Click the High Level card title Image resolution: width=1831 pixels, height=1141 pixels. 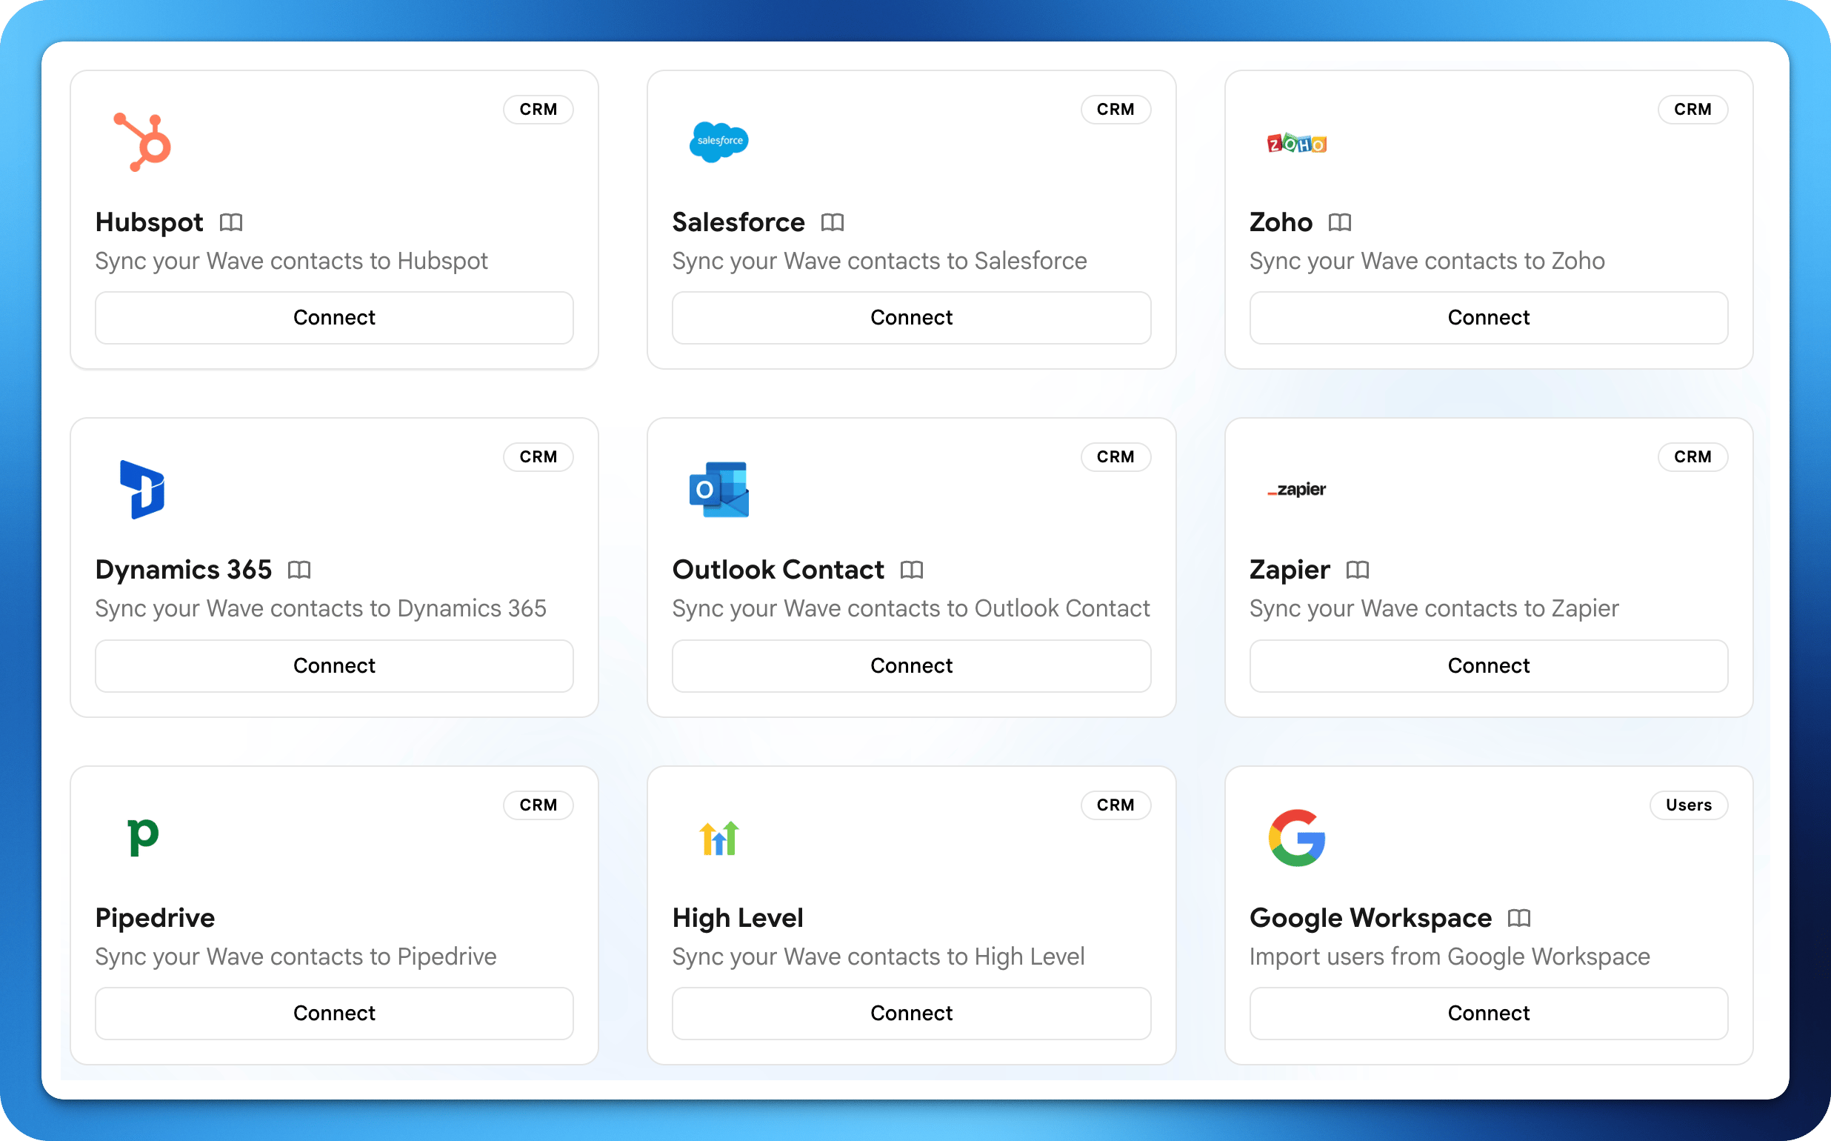tap(738, 919)
